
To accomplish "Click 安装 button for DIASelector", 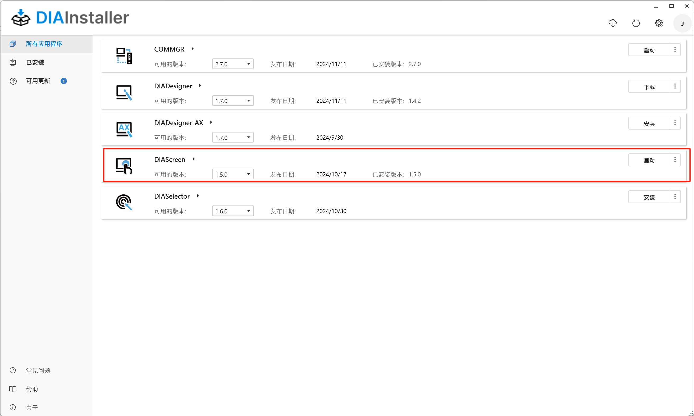I will 649,197.
